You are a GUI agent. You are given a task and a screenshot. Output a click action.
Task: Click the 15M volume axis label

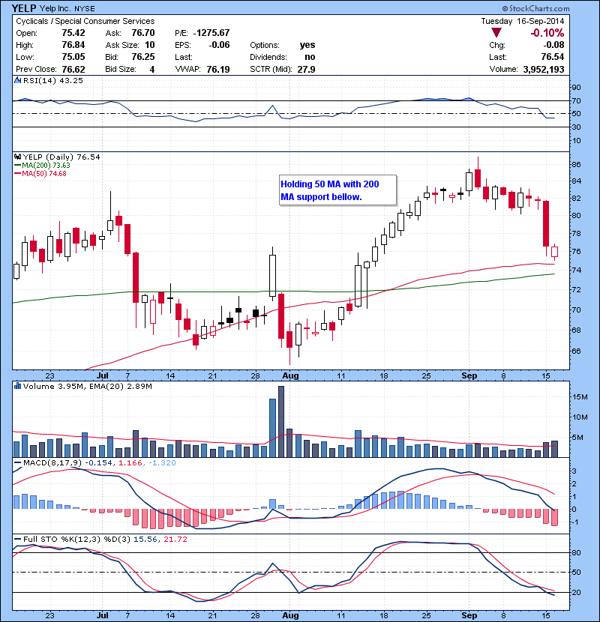pyautogui.click(x=580, y=397)
